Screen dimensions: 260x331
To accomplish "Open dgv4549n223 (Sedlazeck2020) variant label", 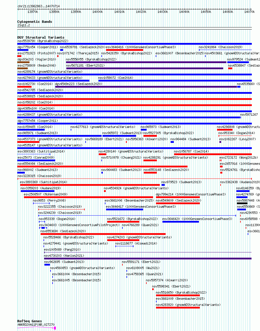I will (79, 84).
